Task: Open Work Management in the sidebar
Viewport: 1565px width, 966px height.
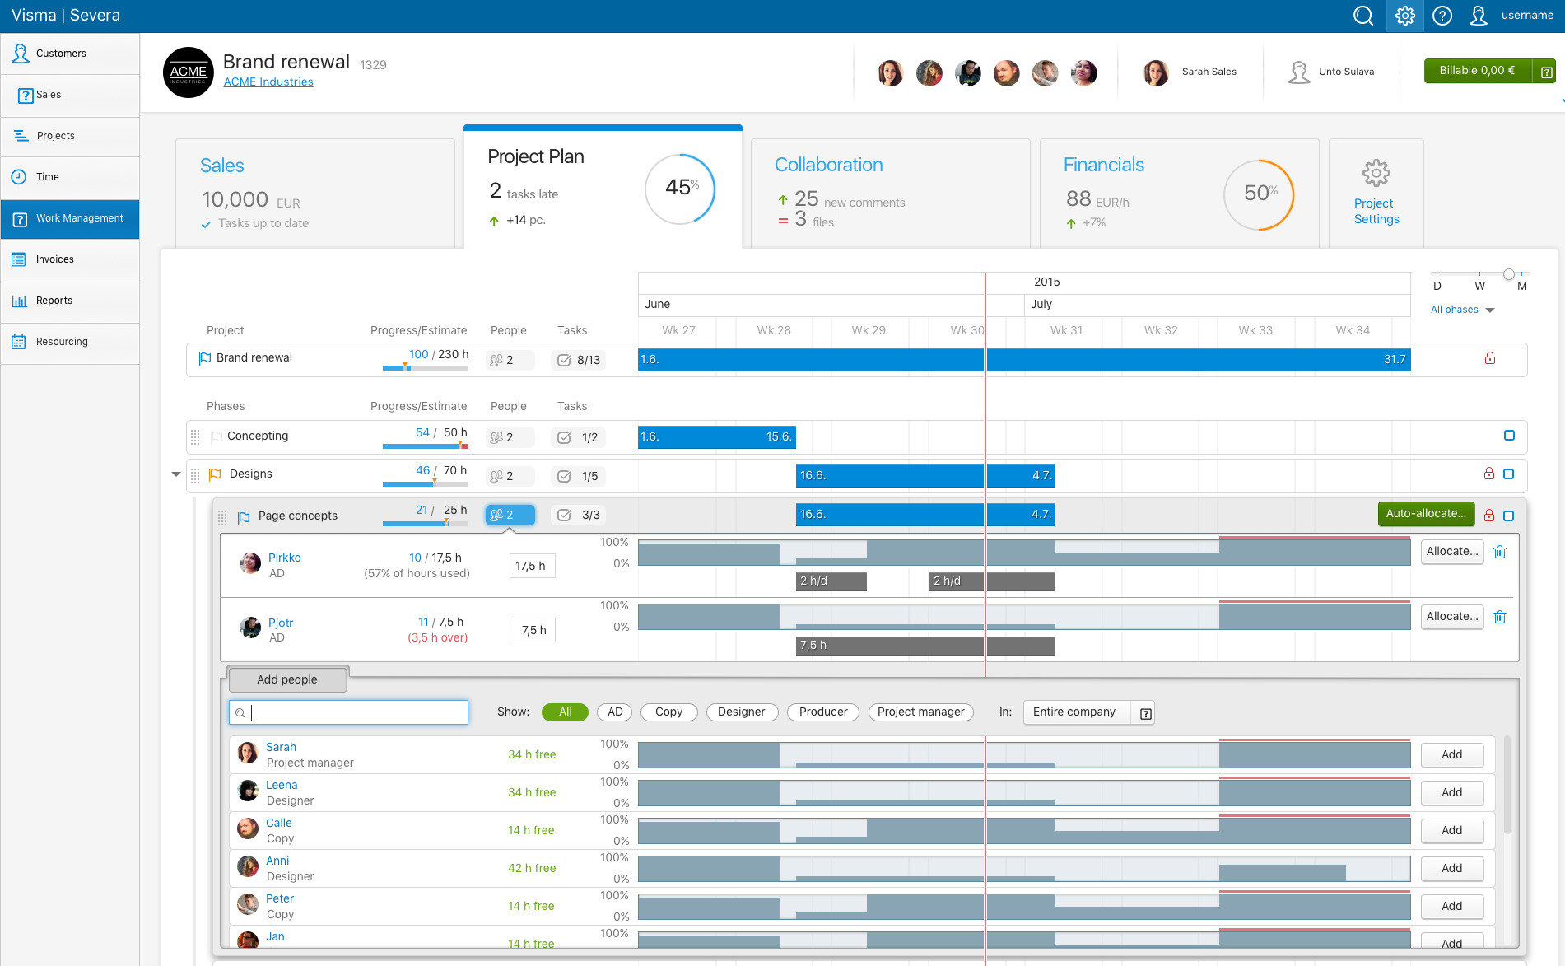Action: 70,218
